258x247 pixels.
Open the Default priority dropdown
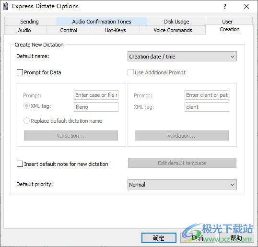182,185
